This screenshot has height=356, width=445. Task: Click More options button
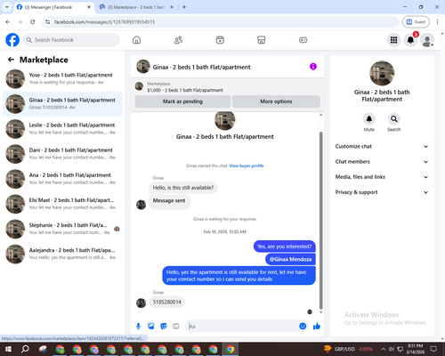(x=276, y=101)
